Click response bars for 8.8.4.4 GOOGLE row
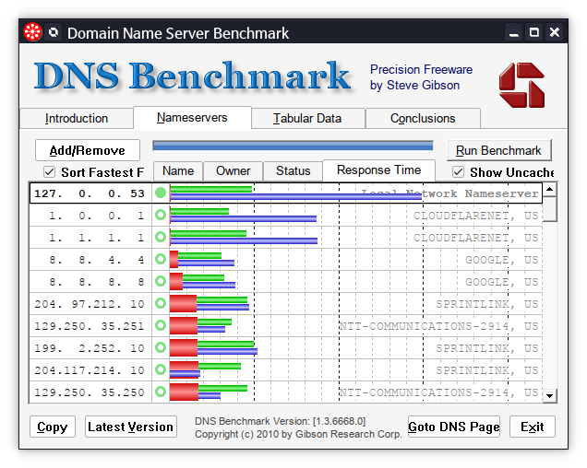Viewport: 587px width, 468px height. click(202, 260)
